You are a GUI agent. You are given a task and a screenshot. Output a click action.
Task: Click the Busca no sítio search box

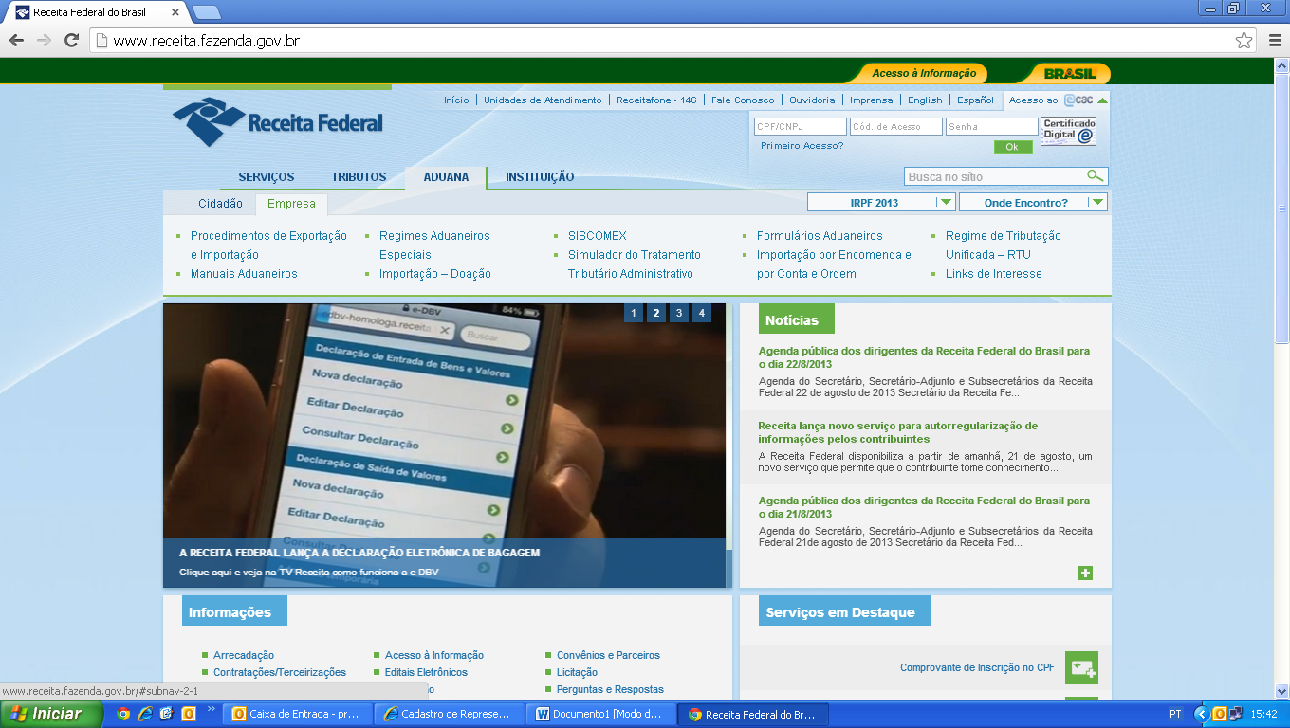tap(996, 176)
